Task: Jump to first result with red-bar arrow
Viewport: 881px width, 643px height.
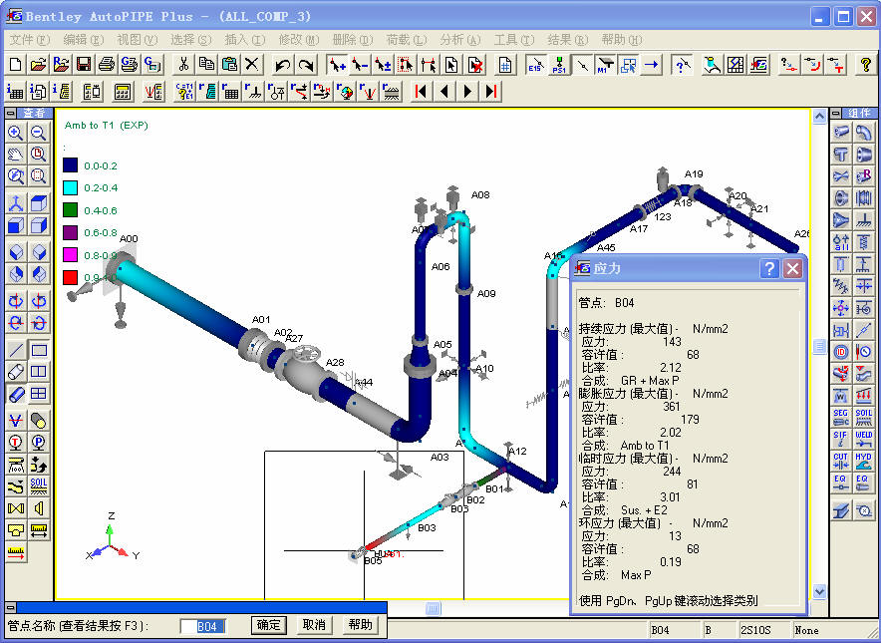Action: point(421,91)
